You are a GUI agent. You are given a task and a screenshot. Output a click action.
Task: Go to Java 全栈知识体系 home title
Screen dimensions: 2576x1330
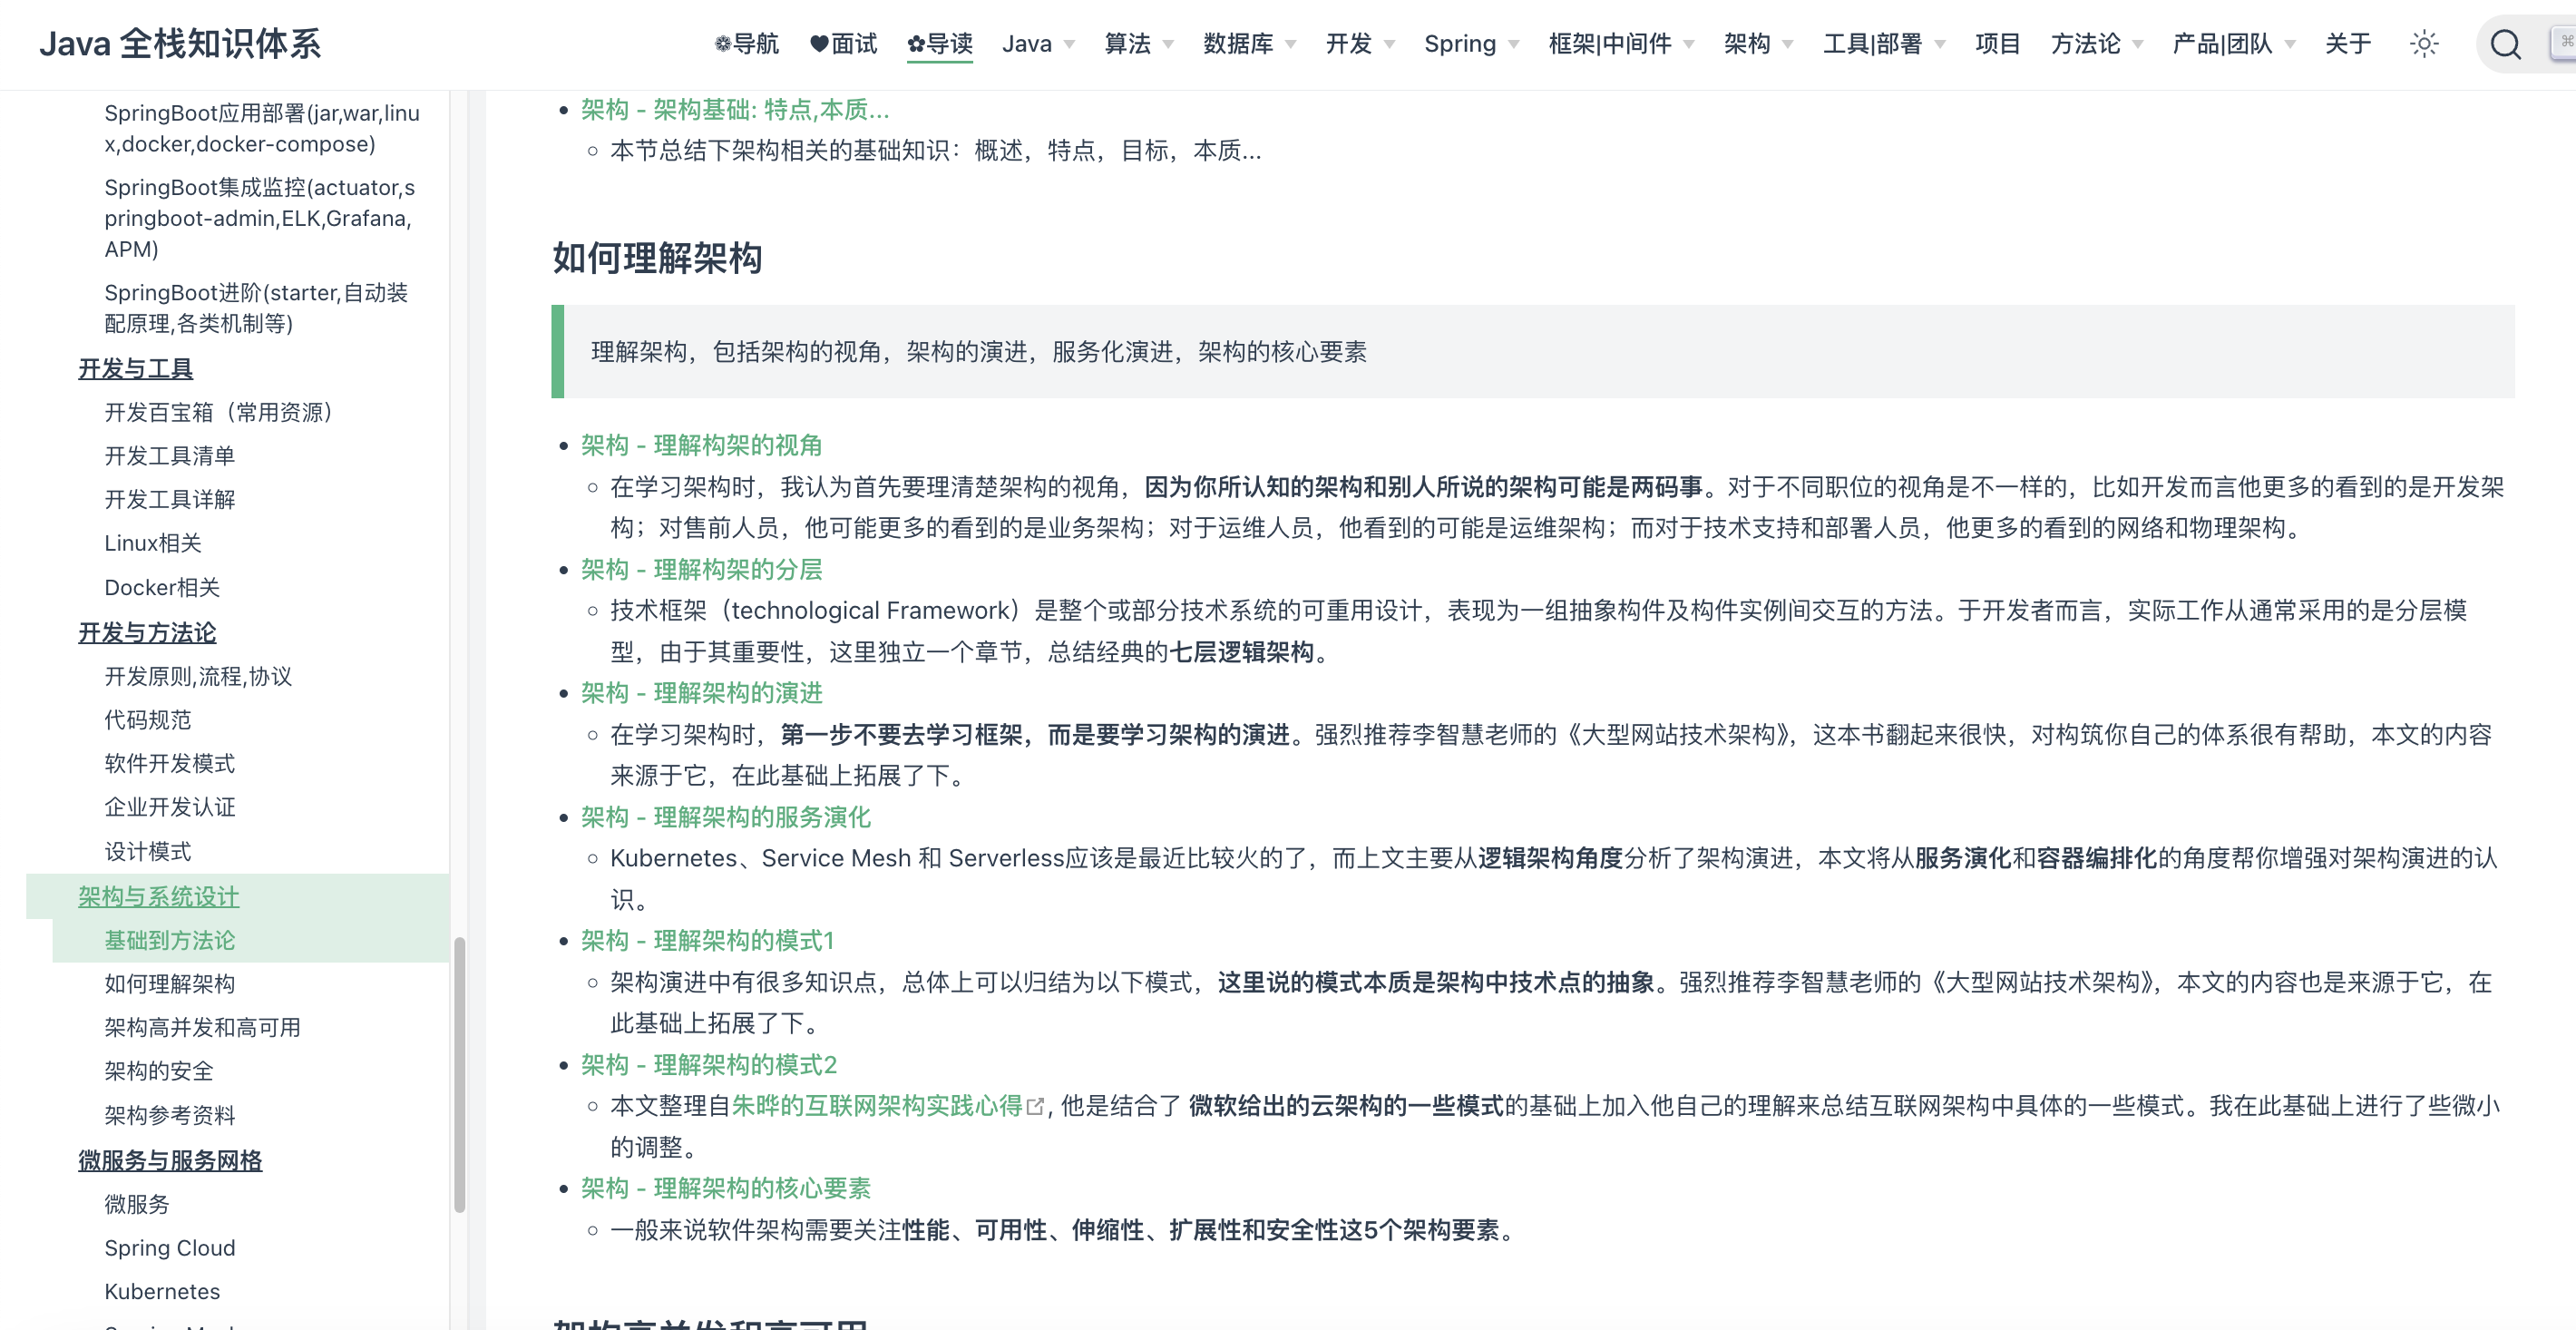click(x=180, y=44)
